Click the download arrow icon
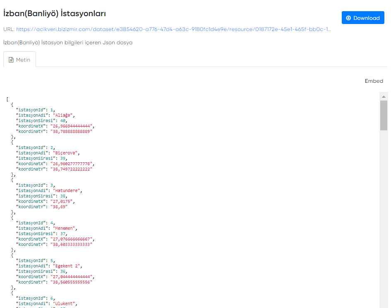The width and height of the screenshot is (391, 308). (x=348, y=18)
